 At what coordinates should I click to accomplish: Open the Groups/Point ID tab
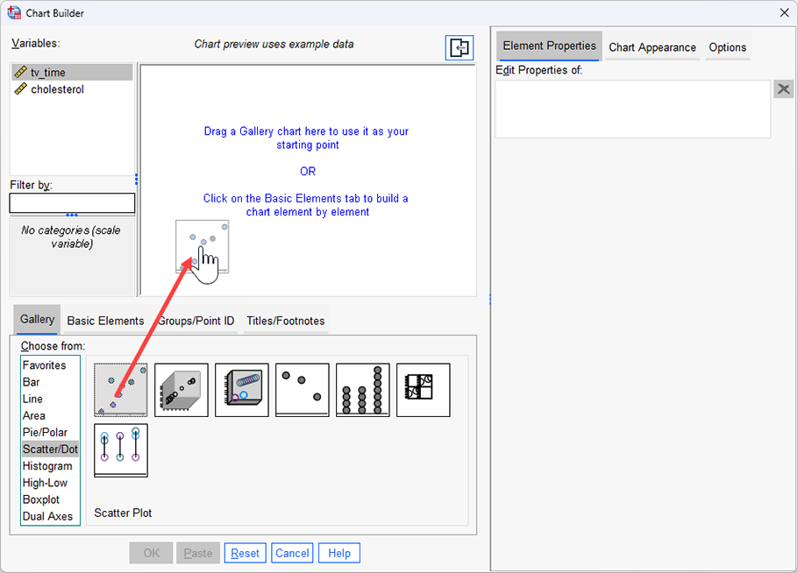tap(196, 321)
